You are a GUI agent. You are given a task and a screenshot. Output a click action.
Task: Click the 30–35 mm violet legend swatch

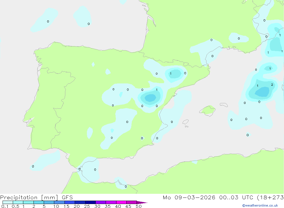[x=101, y=202]
